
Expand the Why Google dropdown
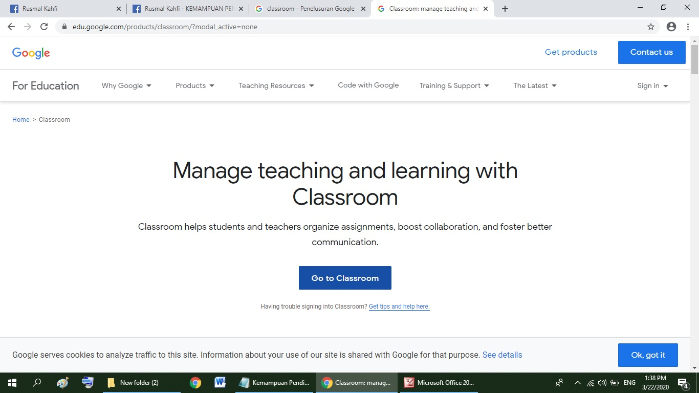coord(126,85)
